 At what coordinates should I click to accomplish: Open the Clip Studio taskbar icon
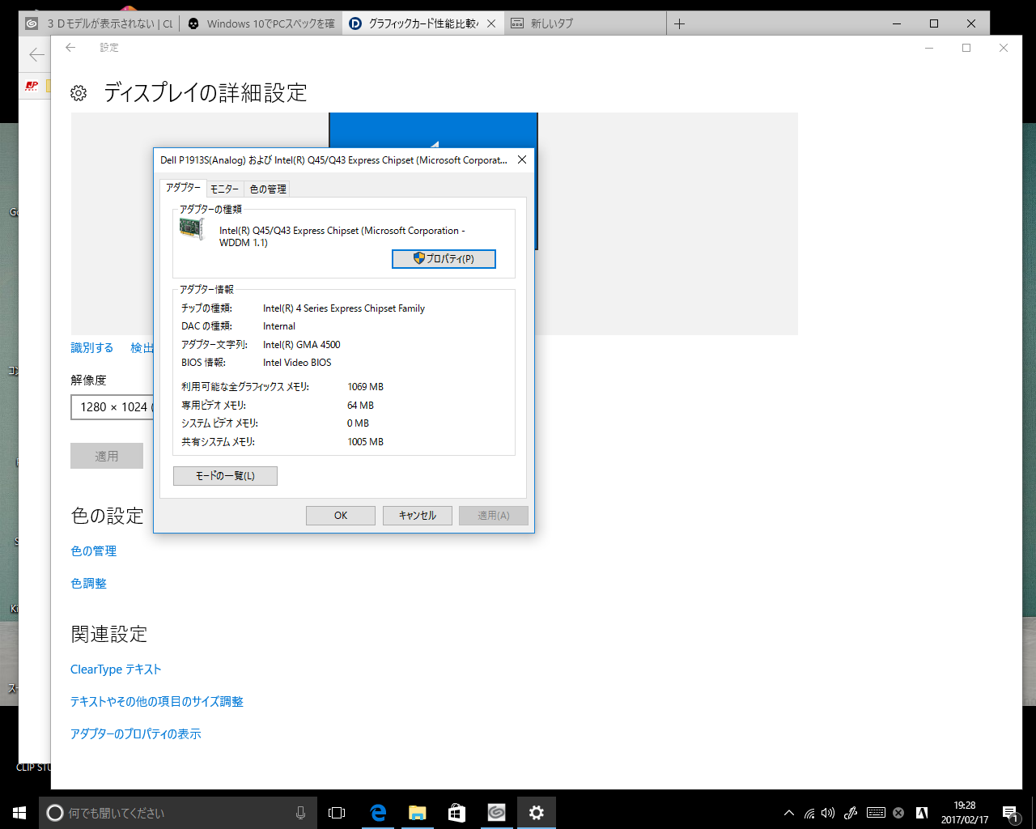coord(496,813)
